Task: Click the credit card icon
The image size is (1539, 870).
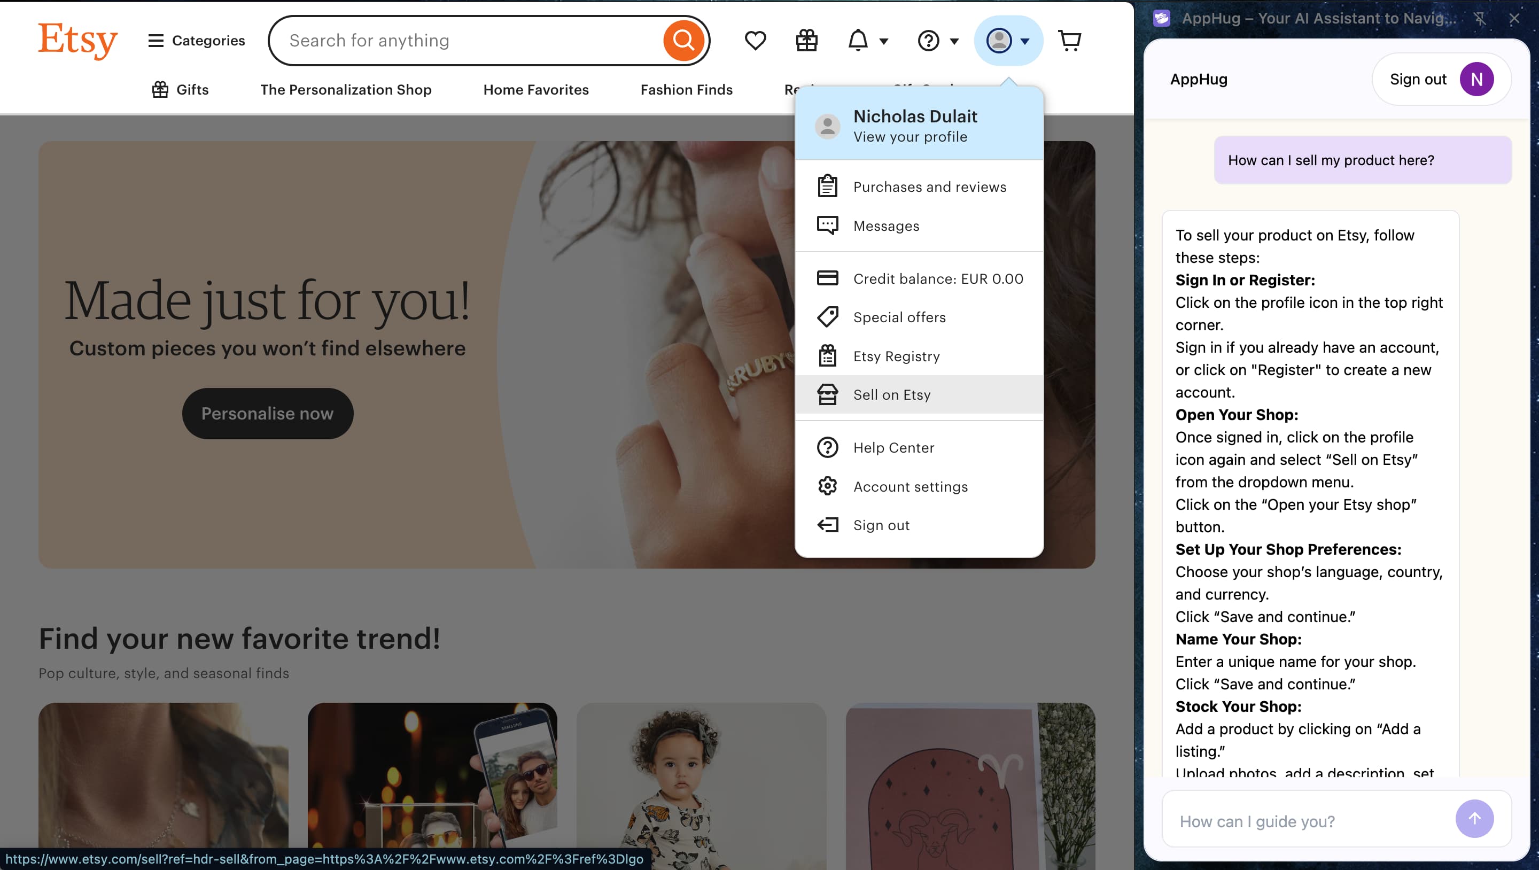Action: tap(827, 278)
